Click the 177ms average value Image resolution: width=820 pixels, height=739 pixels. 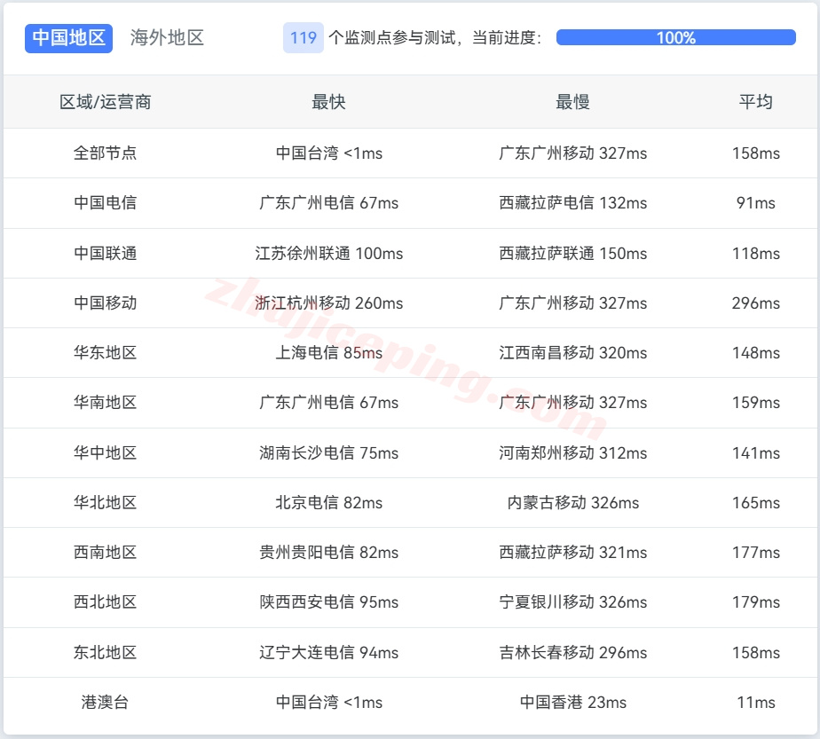coord(756,553)
